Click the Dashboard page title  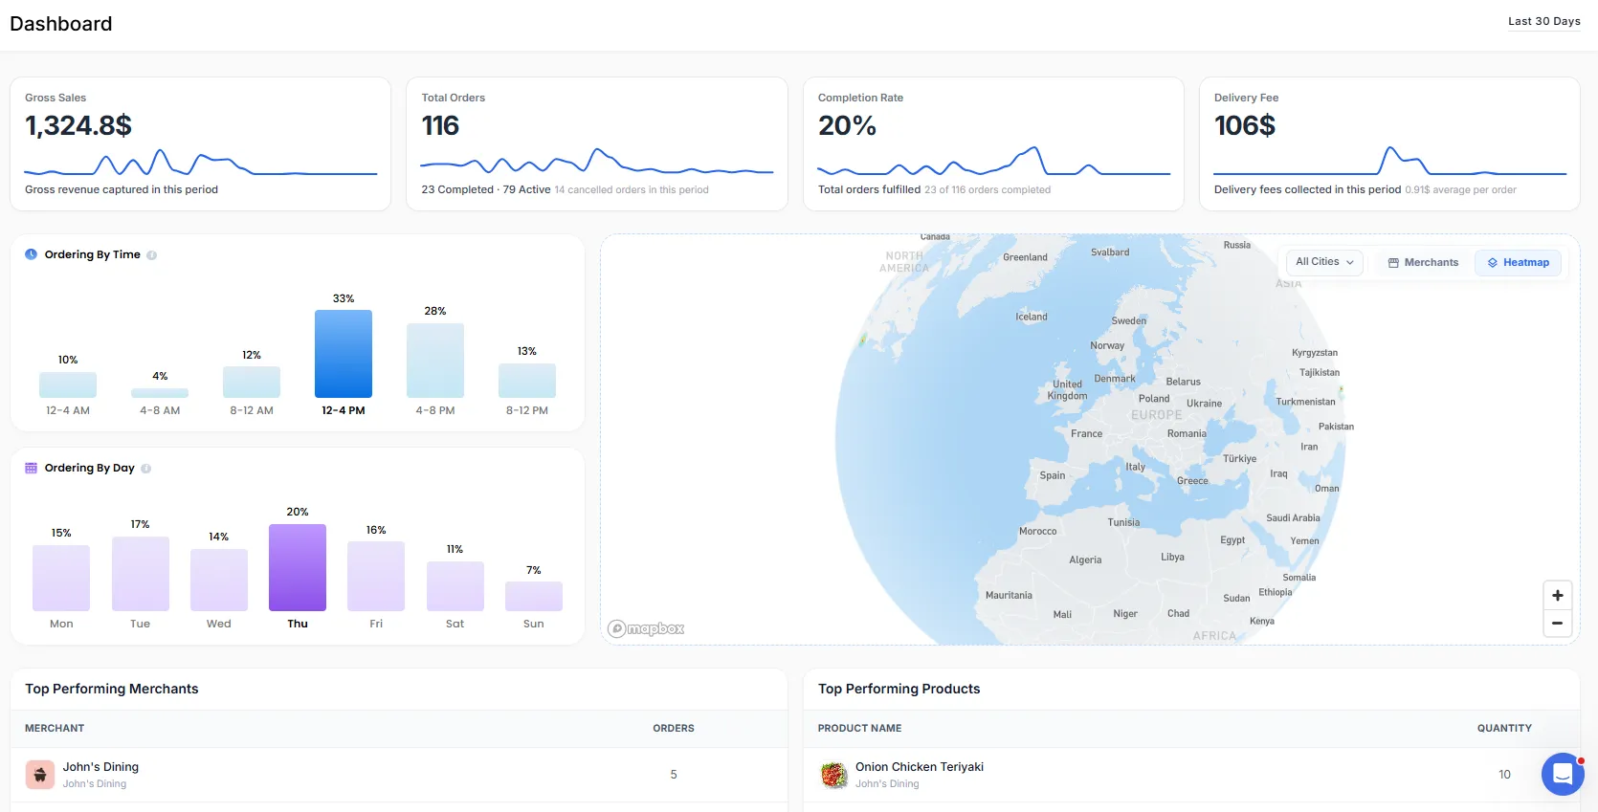coord(61,24)
